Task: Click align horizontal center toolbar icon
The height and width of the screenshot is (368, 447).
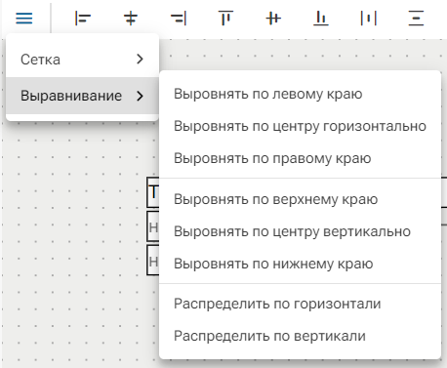Action: 131,19
